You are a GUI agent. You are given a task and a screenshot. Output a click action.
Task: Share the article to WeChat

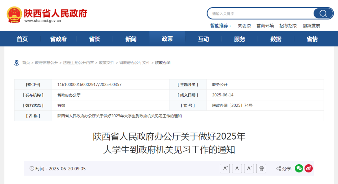tap(299, 168)
